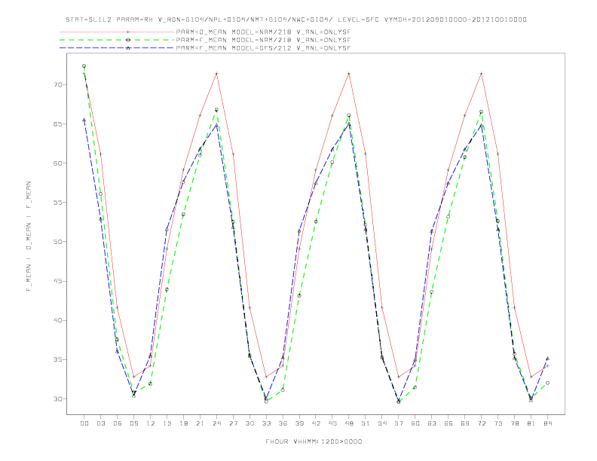Click the green circle data point at hour 00
This screenshot has width=597, height=461.
click(84, 66)
